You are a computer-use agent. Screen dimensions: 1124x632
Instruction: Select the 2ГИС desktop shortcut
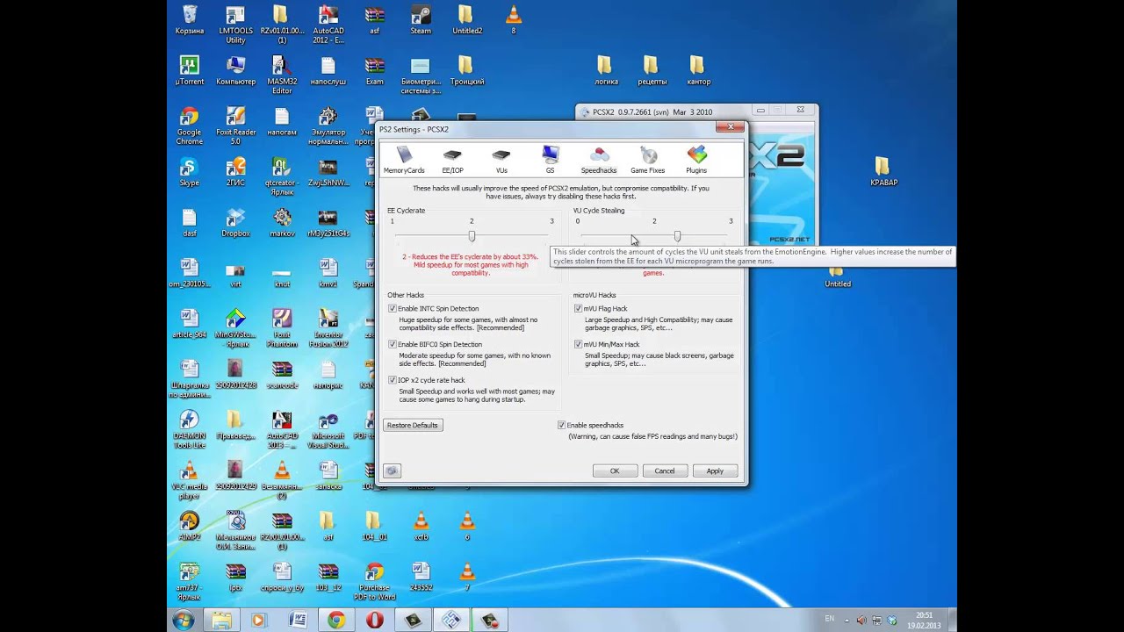tap(235, 172)
